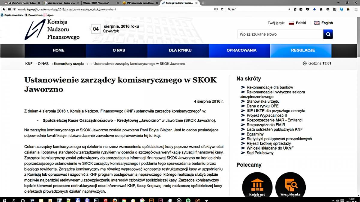This screenshot has width=360, height=202.
Task: Click the search go arrow in toolbar
Action: tap(289, 9)
